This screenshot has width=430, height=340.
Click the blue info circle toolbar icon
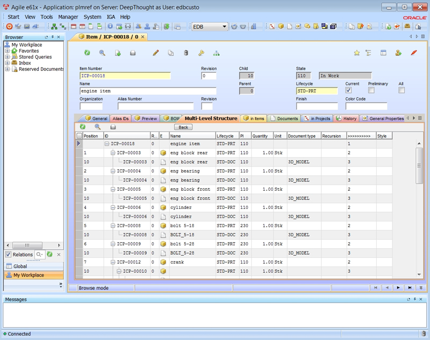click(x=110, y=26)
